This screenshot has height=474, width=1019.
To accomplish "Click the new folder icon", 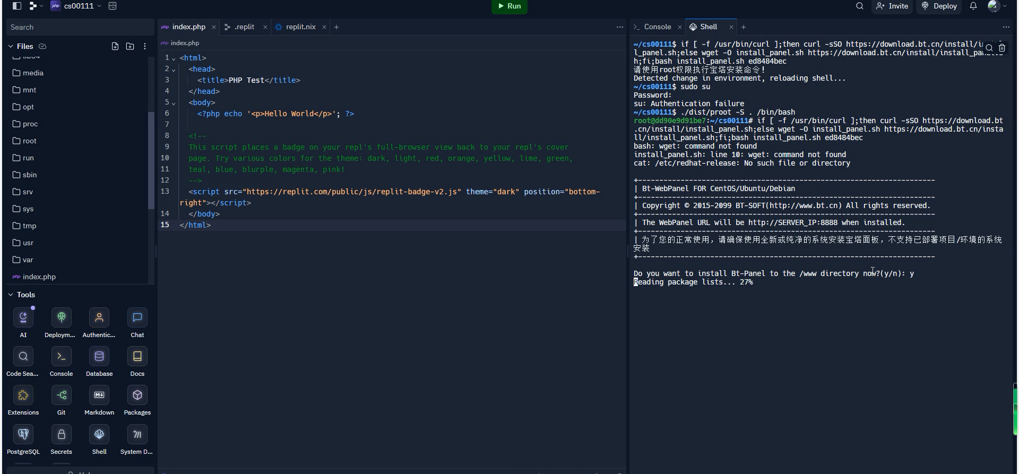I will pos(130,47).
